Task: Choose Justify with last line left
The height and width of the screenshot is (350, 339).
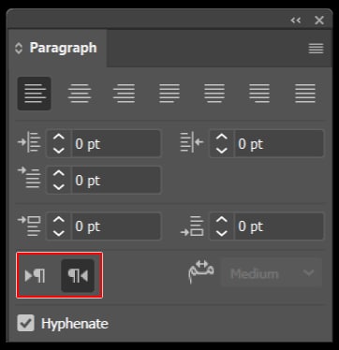Action: tap(169, 94)
